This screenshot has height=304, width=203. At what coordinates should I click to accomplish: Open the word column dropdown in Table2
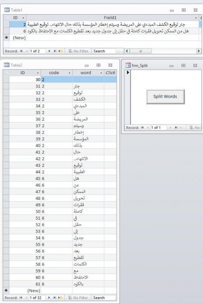pos(101,73)
